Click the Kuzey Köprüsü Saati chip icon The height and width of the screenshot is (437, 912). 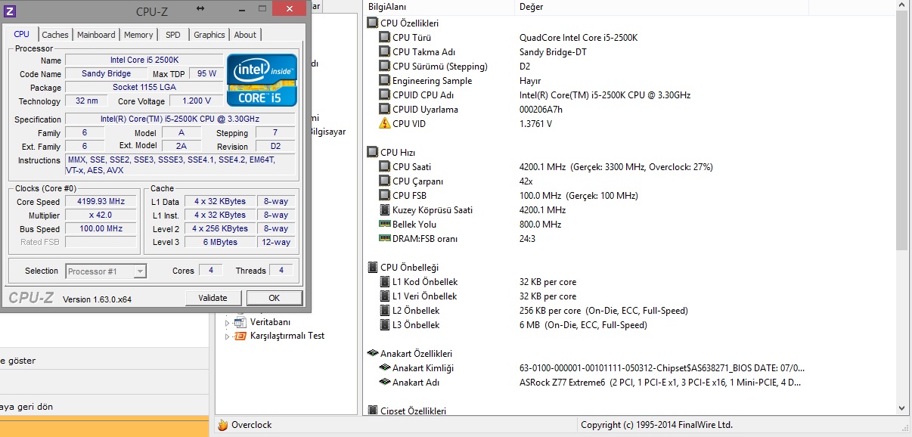click(x=383, y=210)
